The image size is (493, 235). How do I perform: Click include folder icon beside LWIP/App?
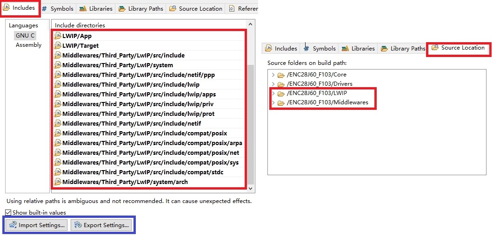[58, 36]
